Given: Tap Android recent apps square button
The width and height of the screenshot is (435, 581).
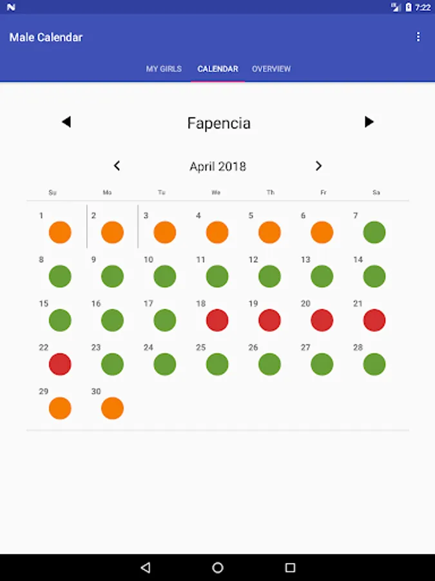Looking at the screenshot, I should (x=290, y=567).
